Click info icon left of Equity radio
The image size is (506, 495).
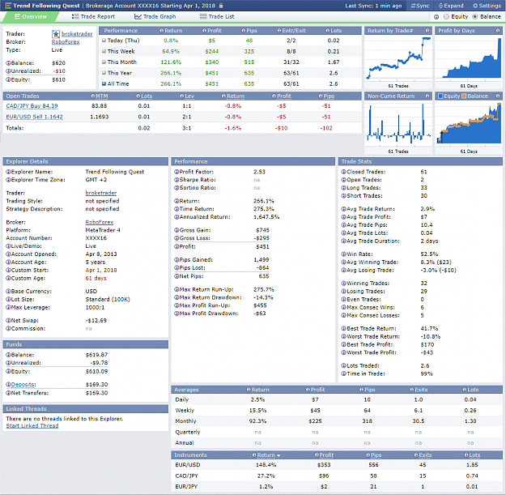pyautogui.click(x=436, y=17)
